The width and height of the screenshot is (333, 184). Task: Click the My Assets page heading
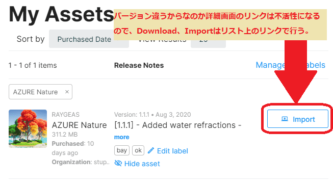click(x=61, y=14)
